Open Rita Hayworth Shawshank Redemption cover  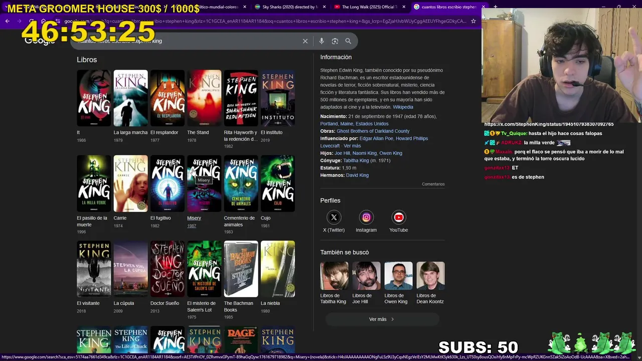pos(241,98)
